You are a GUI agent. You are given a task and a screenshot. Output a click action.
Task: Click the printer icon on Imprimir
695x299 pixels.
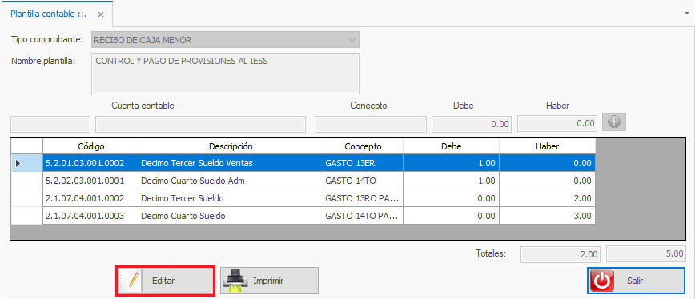[235, 281]
